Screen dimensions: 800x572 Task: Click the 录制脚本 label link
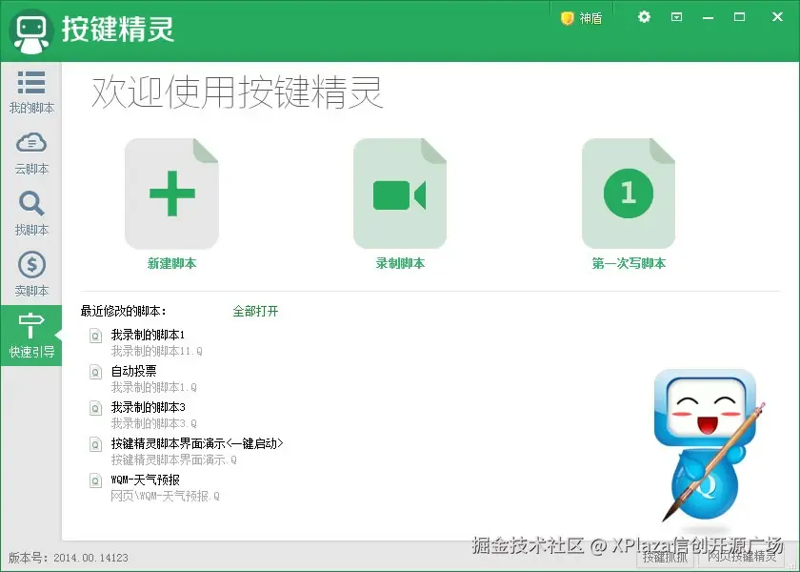[400, 263]
